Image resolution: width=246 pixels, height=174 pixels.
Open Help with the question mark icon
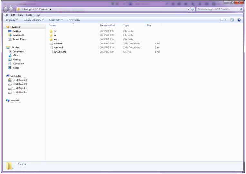click(x=239, y=20)
